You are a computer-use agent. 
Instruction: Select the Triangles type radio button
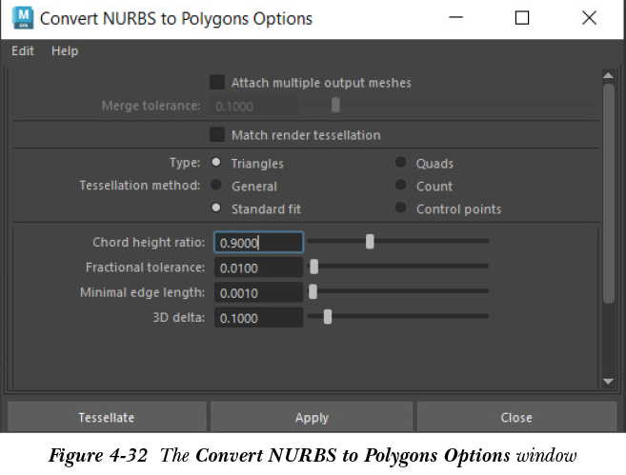point(216,163)
